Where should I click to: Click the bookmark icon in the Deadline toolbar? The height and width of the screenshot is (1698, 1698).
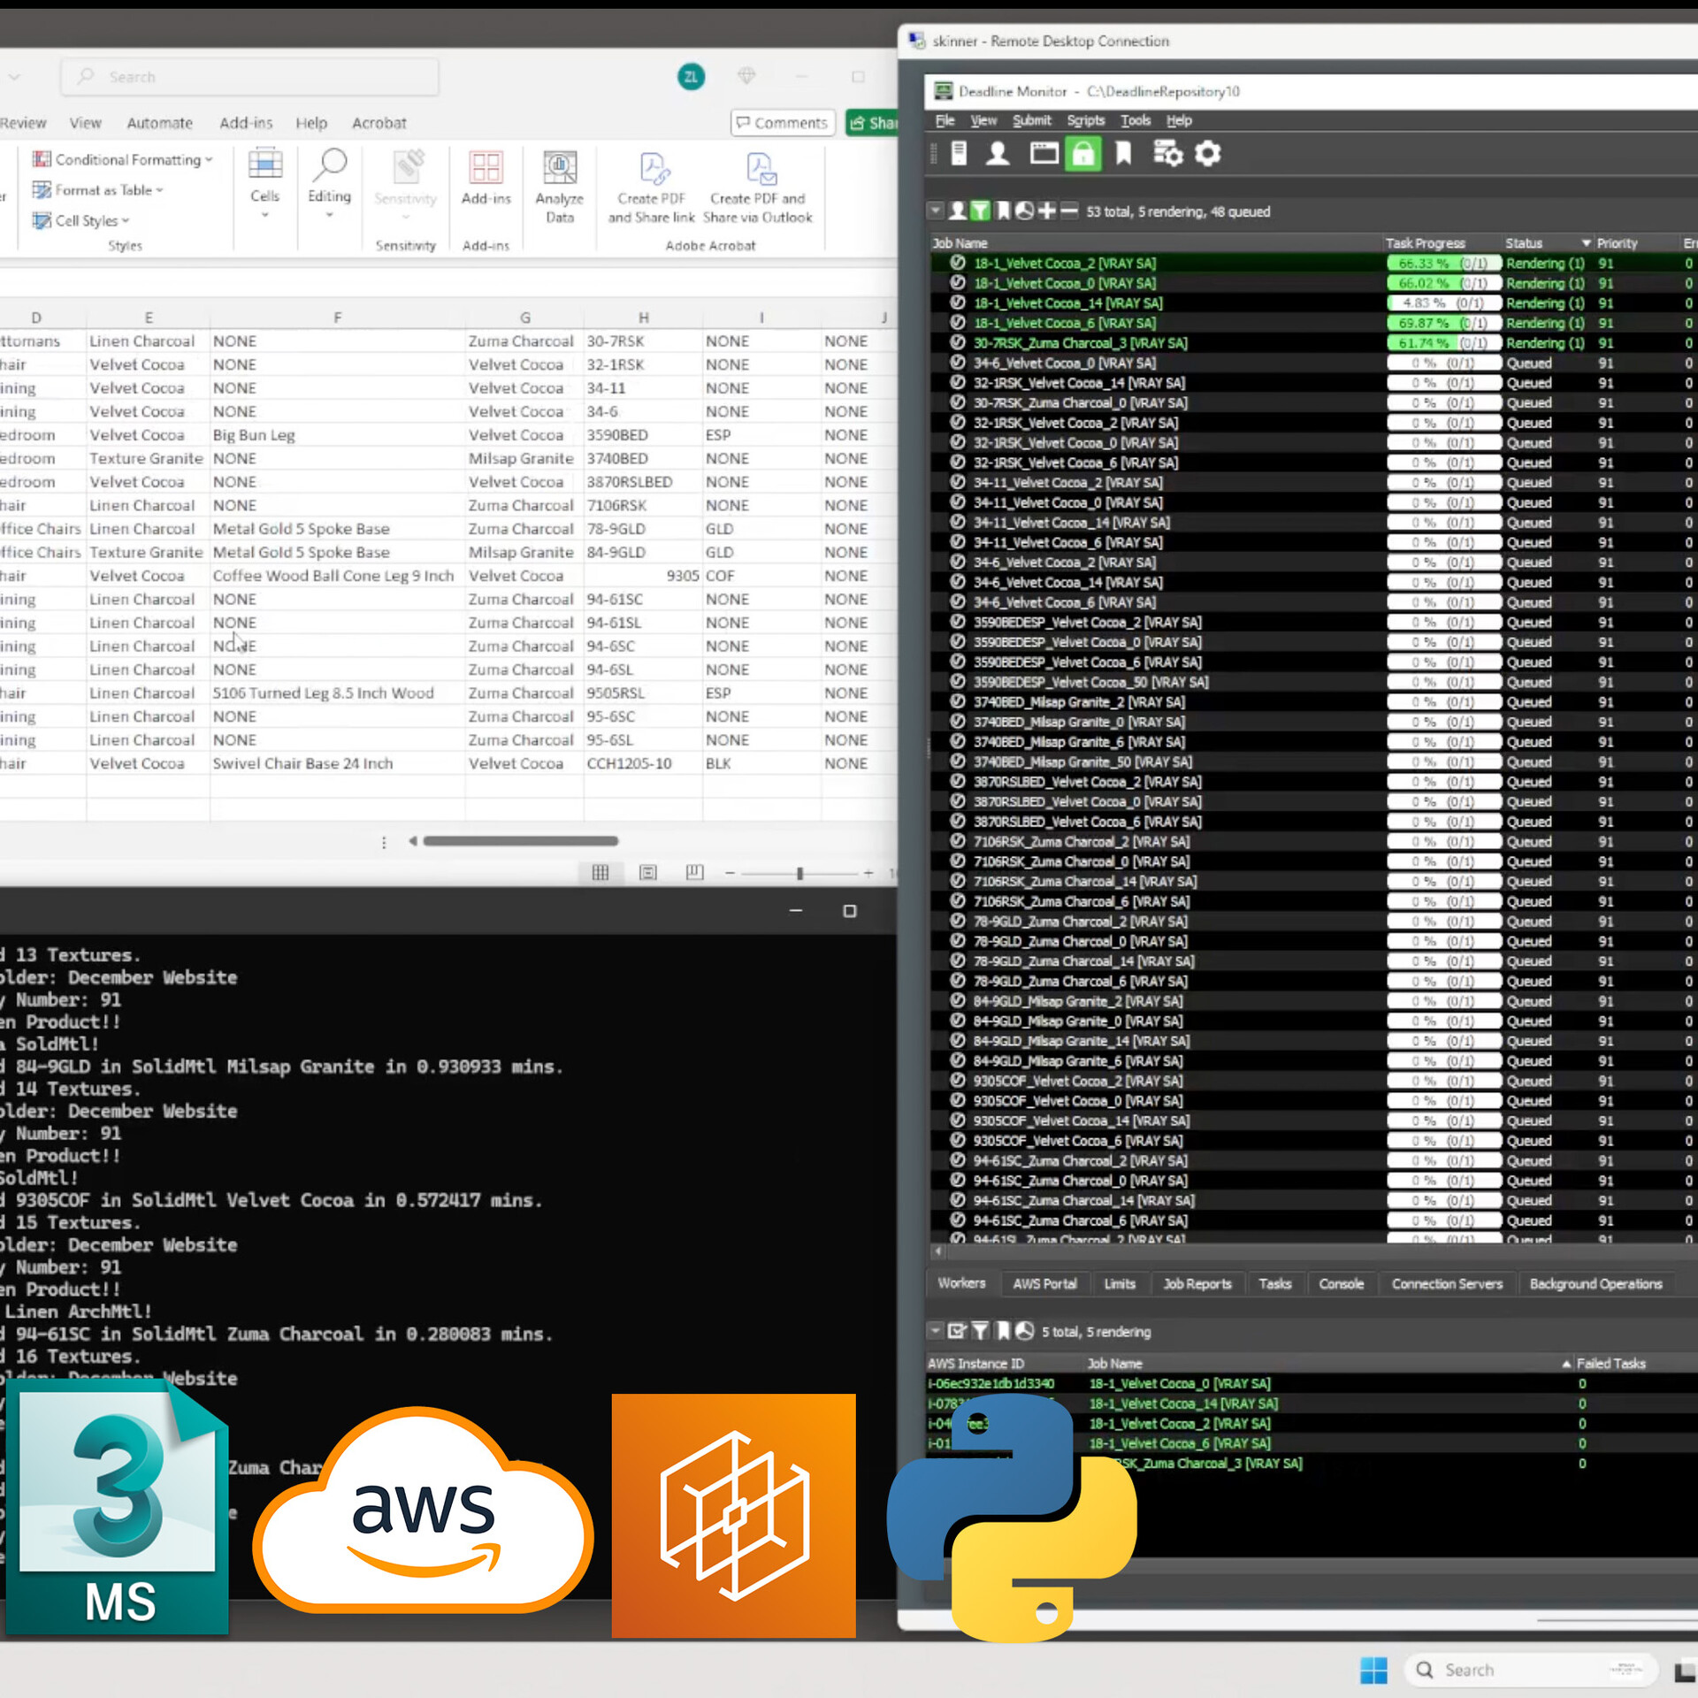tap(1123, 153)
